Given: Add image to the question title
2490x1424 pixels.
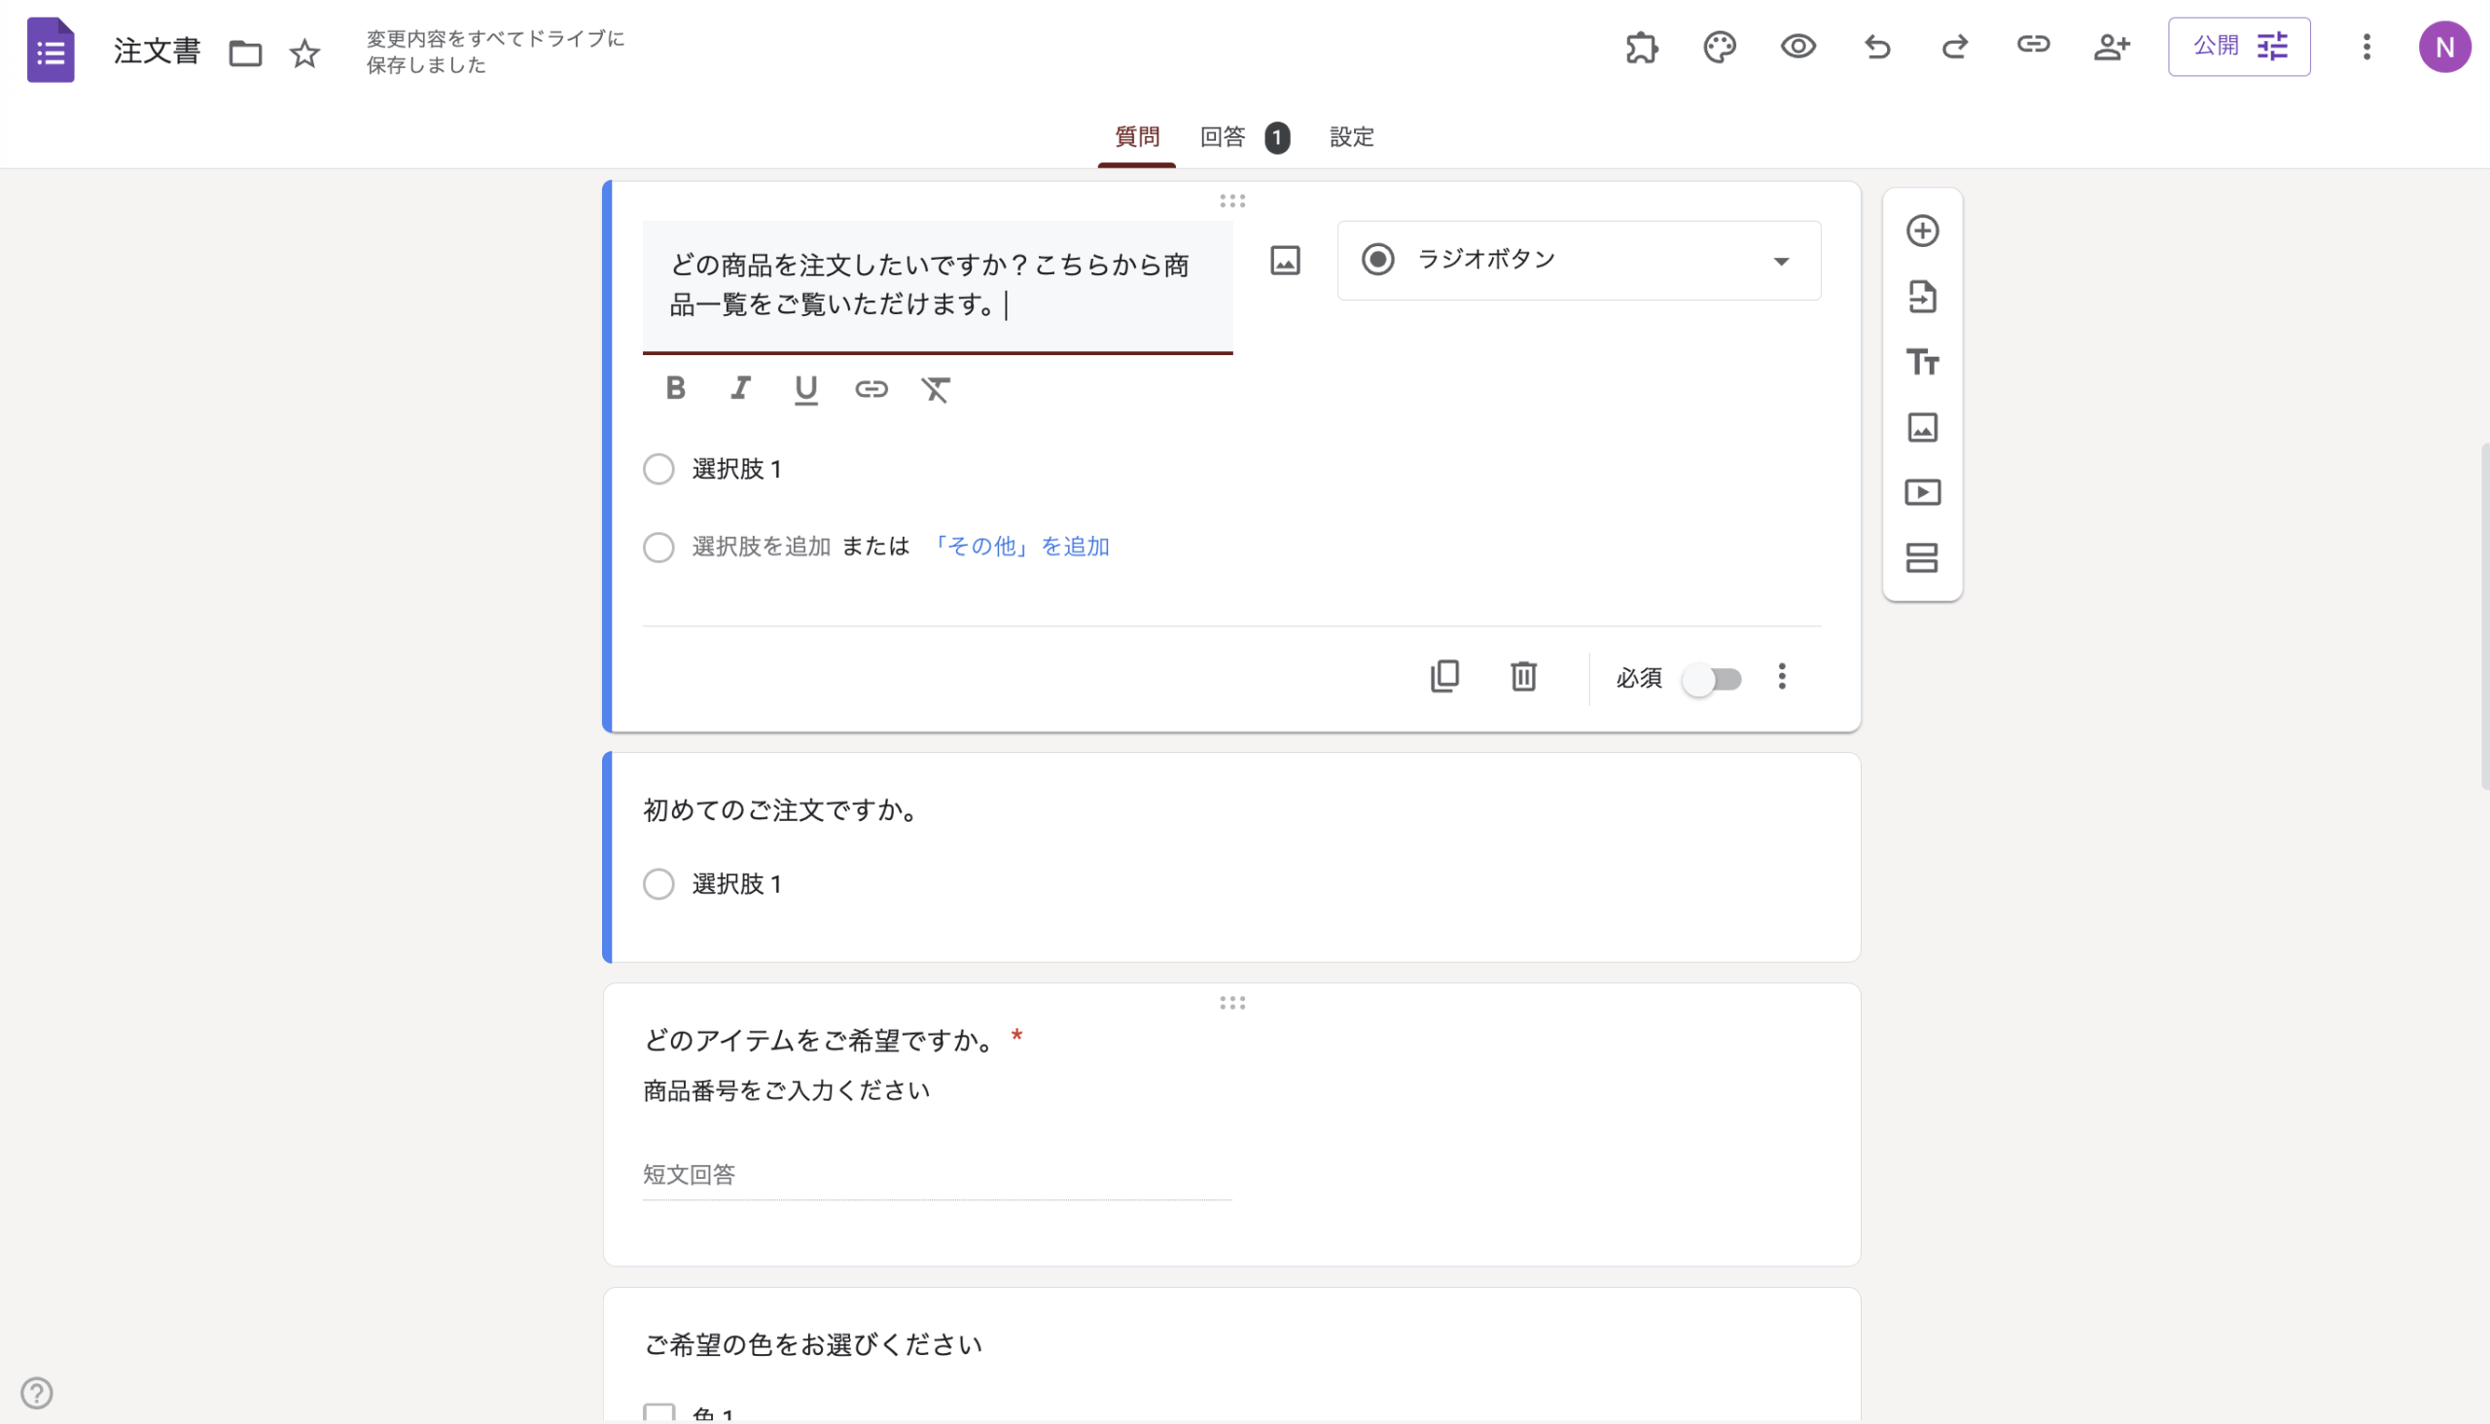Looking at the screenshot, I should (x=1285, y=260).
